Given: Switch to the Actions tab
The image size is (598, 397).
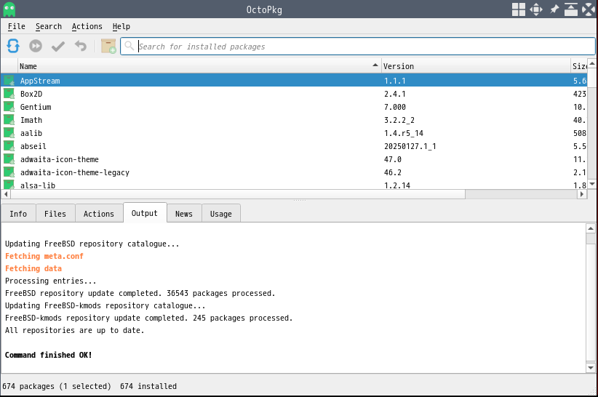Looking at the screenshot, I should coord(99,214).
